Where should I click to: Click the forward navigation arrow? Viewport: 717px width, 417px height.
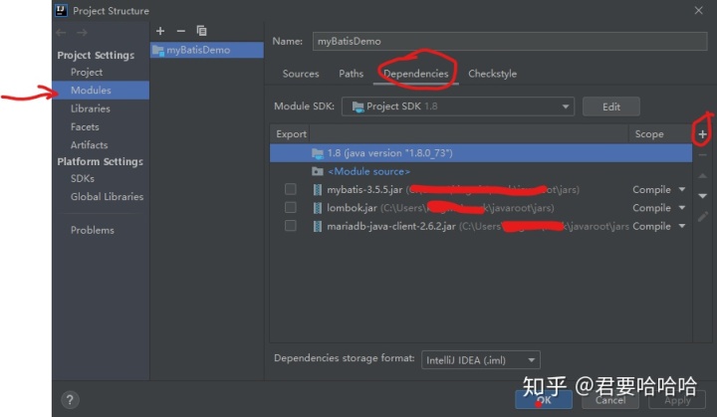(82, 33)
